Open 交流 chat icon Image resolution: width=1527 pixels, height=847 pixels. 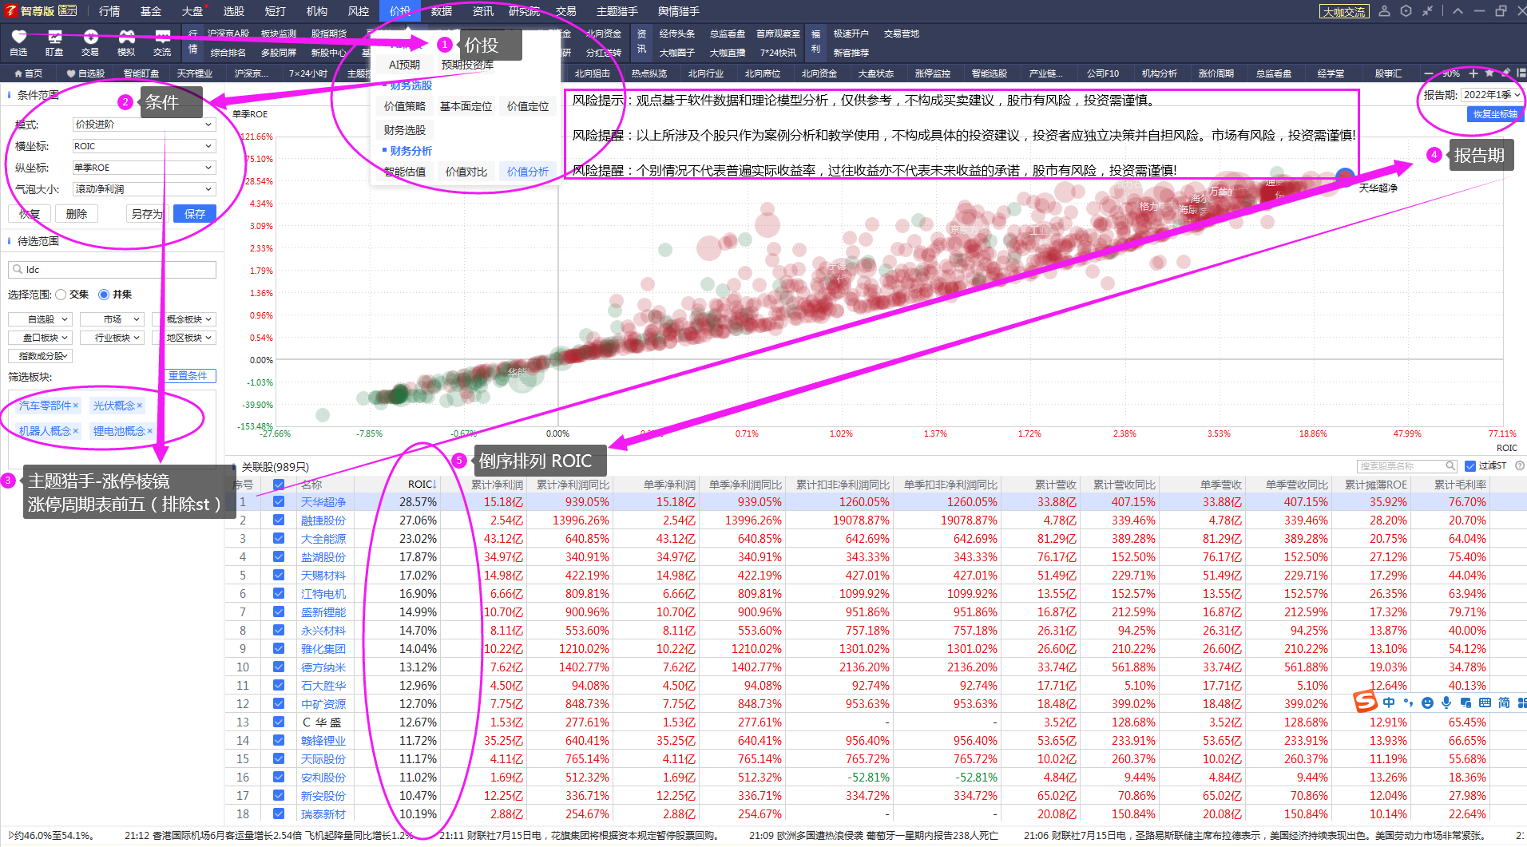[x=162, y=36]
